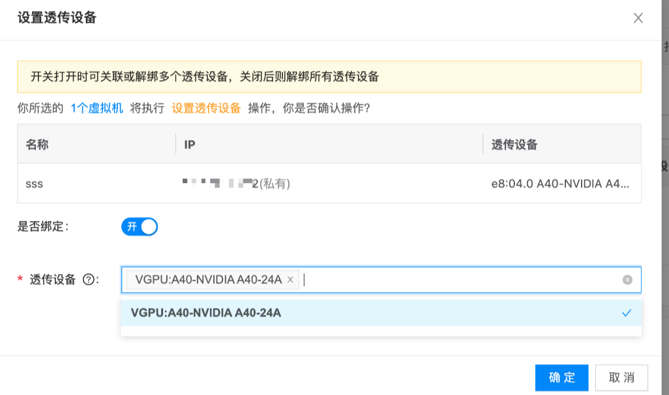Click the e8:04.0 A40-NVIDIA device cell
The width and height of the screenshot is (669, 395).
pyautogui.click(x=560, y=184)
